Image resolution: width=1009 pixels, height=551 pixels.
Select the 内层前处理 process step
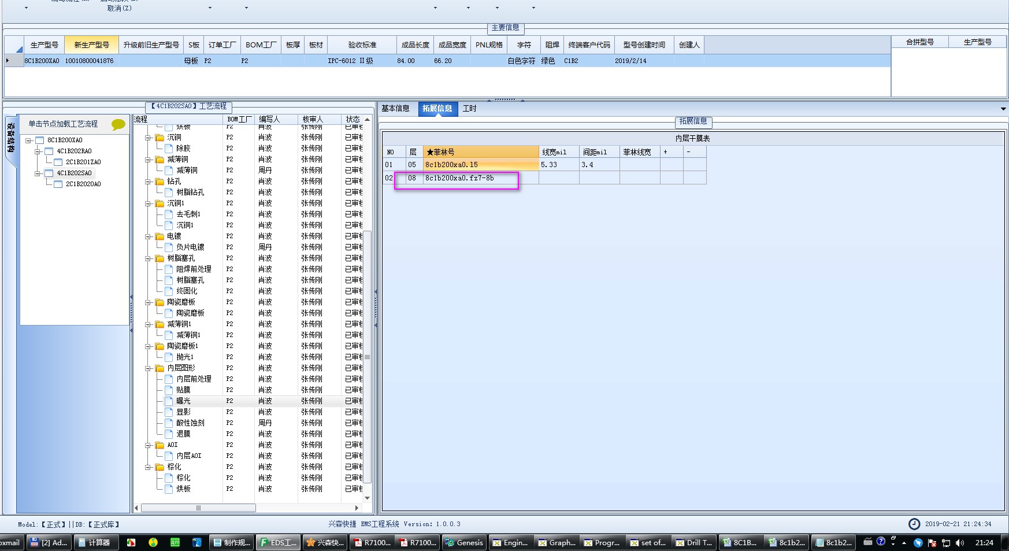click(194, 379)
